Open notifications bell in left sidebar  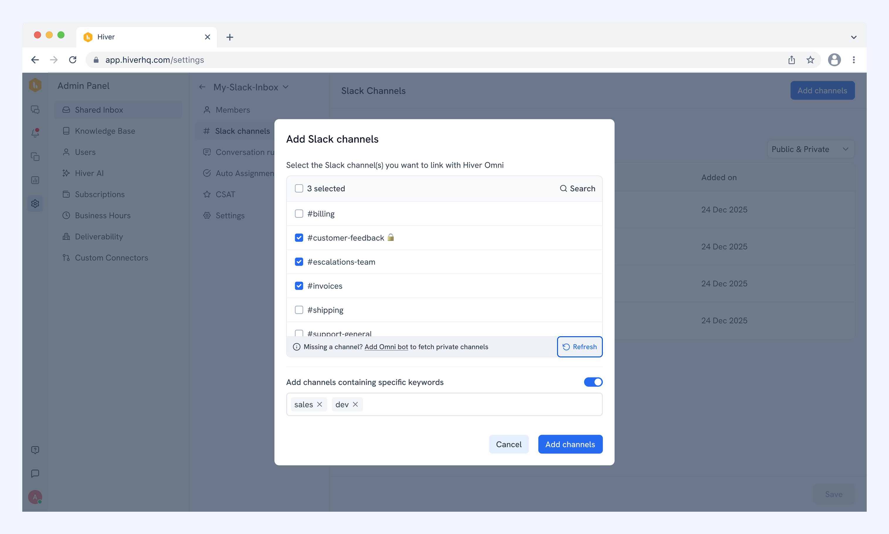pyautogui.click(x=35, y=133)
